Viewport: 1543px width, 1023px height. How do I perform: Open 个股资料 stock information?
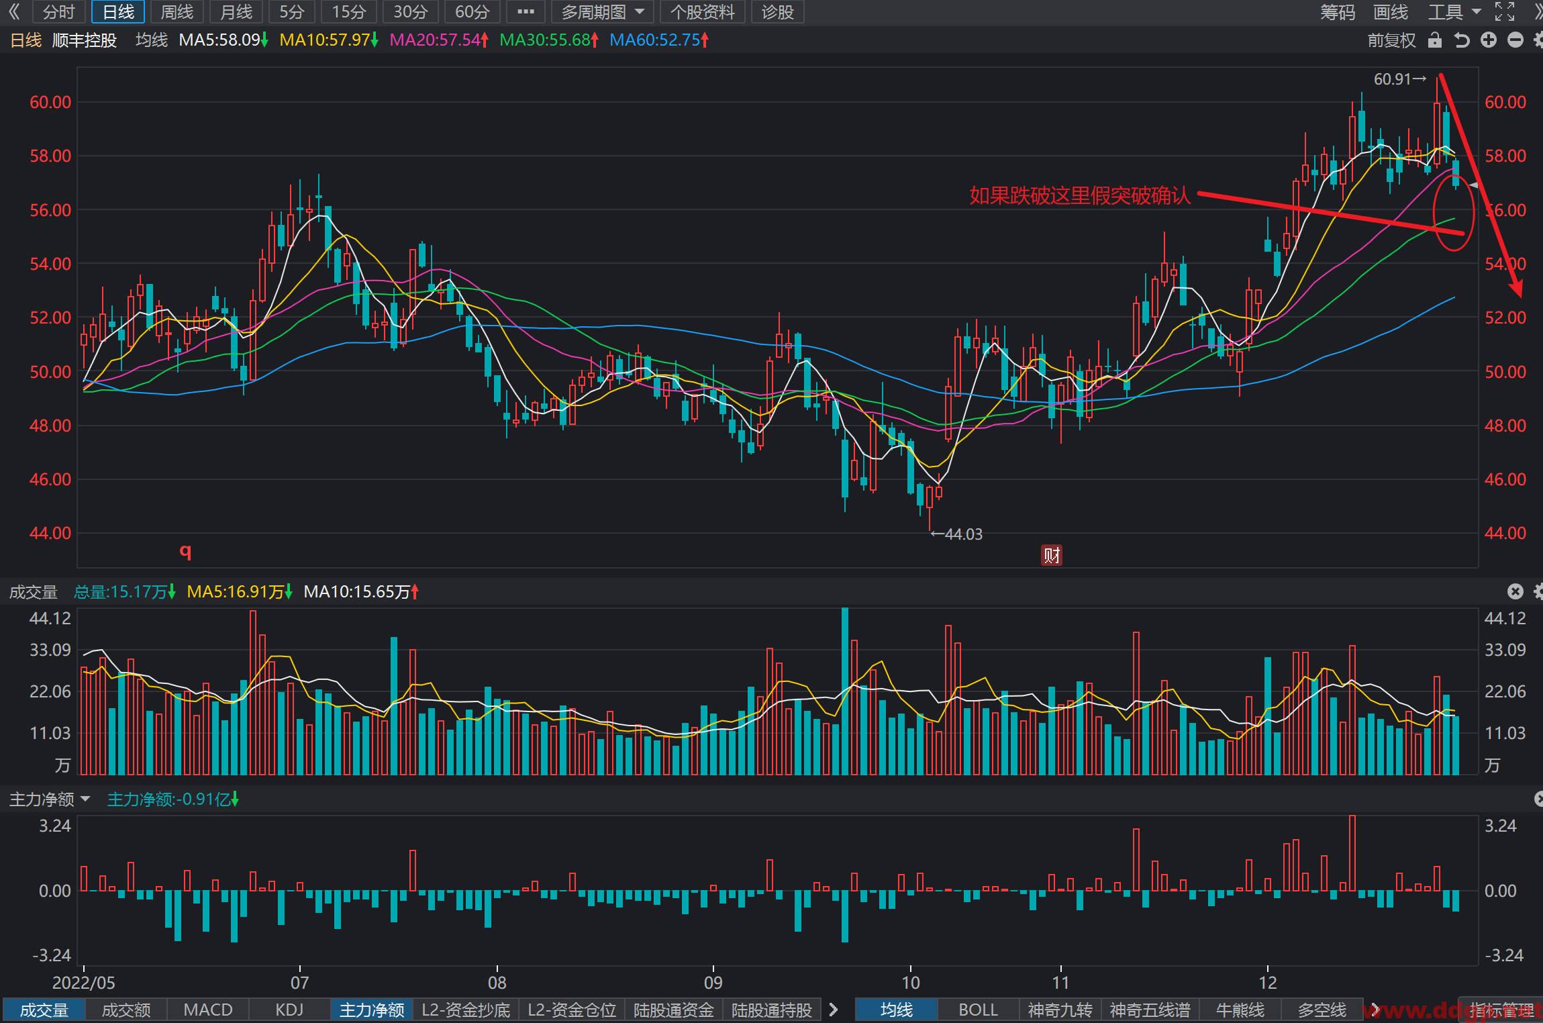[x=702, y=12]
